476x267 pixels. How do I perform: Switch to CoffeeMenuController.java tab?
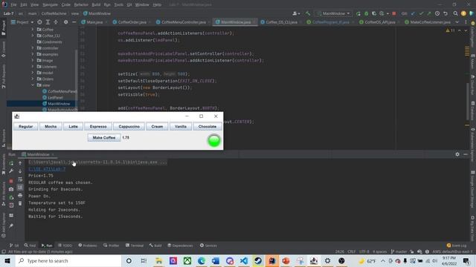[x=184, y=22]
